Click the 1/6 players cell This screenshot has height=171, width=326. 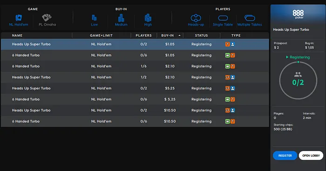click(143, 66)
